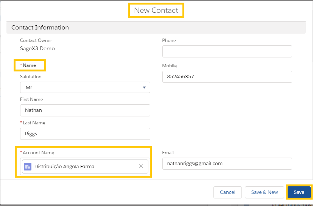Image resolution: width=313 pixels, height=206 pixels.
Task: Cancel the new contact dialog
Action: pos(227,192)
